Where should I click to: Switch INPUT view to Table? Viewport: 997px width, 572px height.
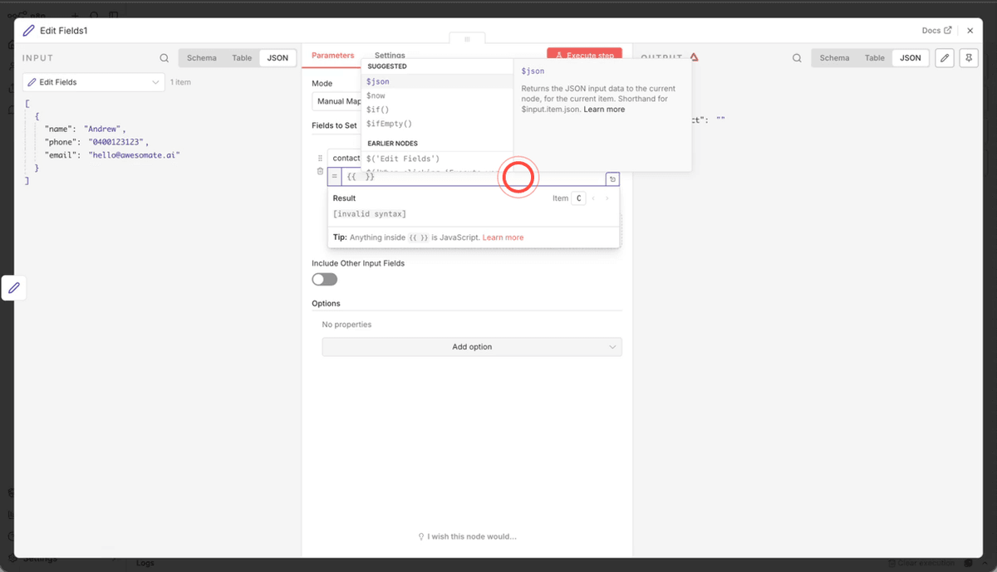pyautogui.click(x=242, y=58)
